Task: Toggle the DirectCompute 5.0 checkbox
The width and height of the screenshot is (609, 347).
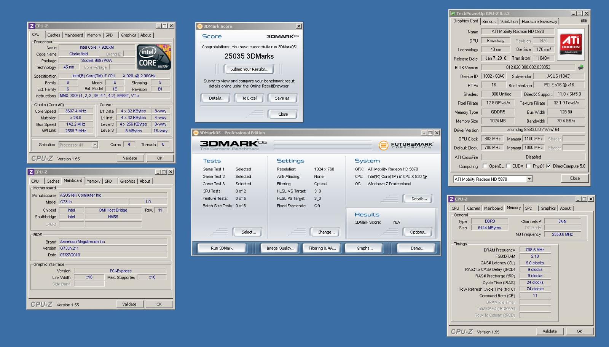Action: pos(548,166)
